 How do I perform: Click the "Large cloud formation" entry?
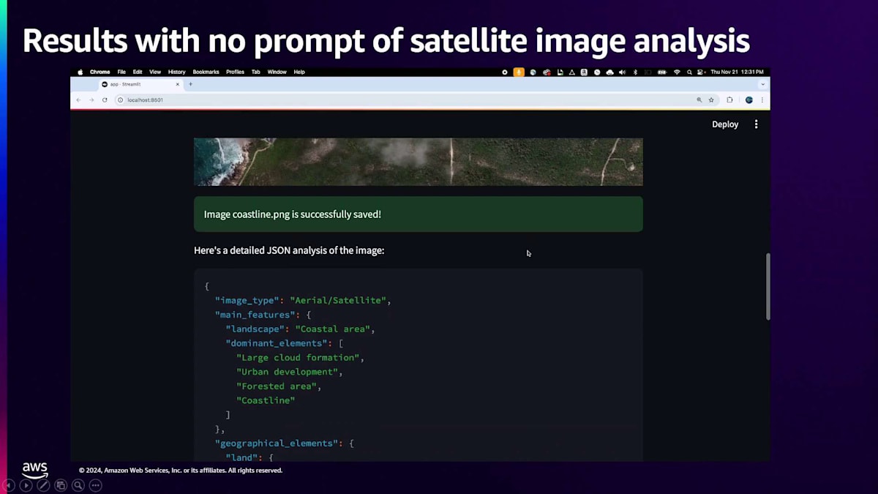[x=298, y=357]
